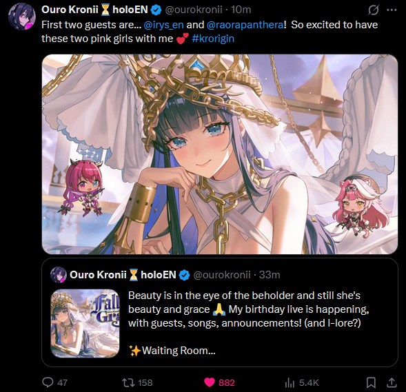The width and height of the screenshot is (406, 392).
Task: Open the @irys_en mention link
Action: pos(163,25)
